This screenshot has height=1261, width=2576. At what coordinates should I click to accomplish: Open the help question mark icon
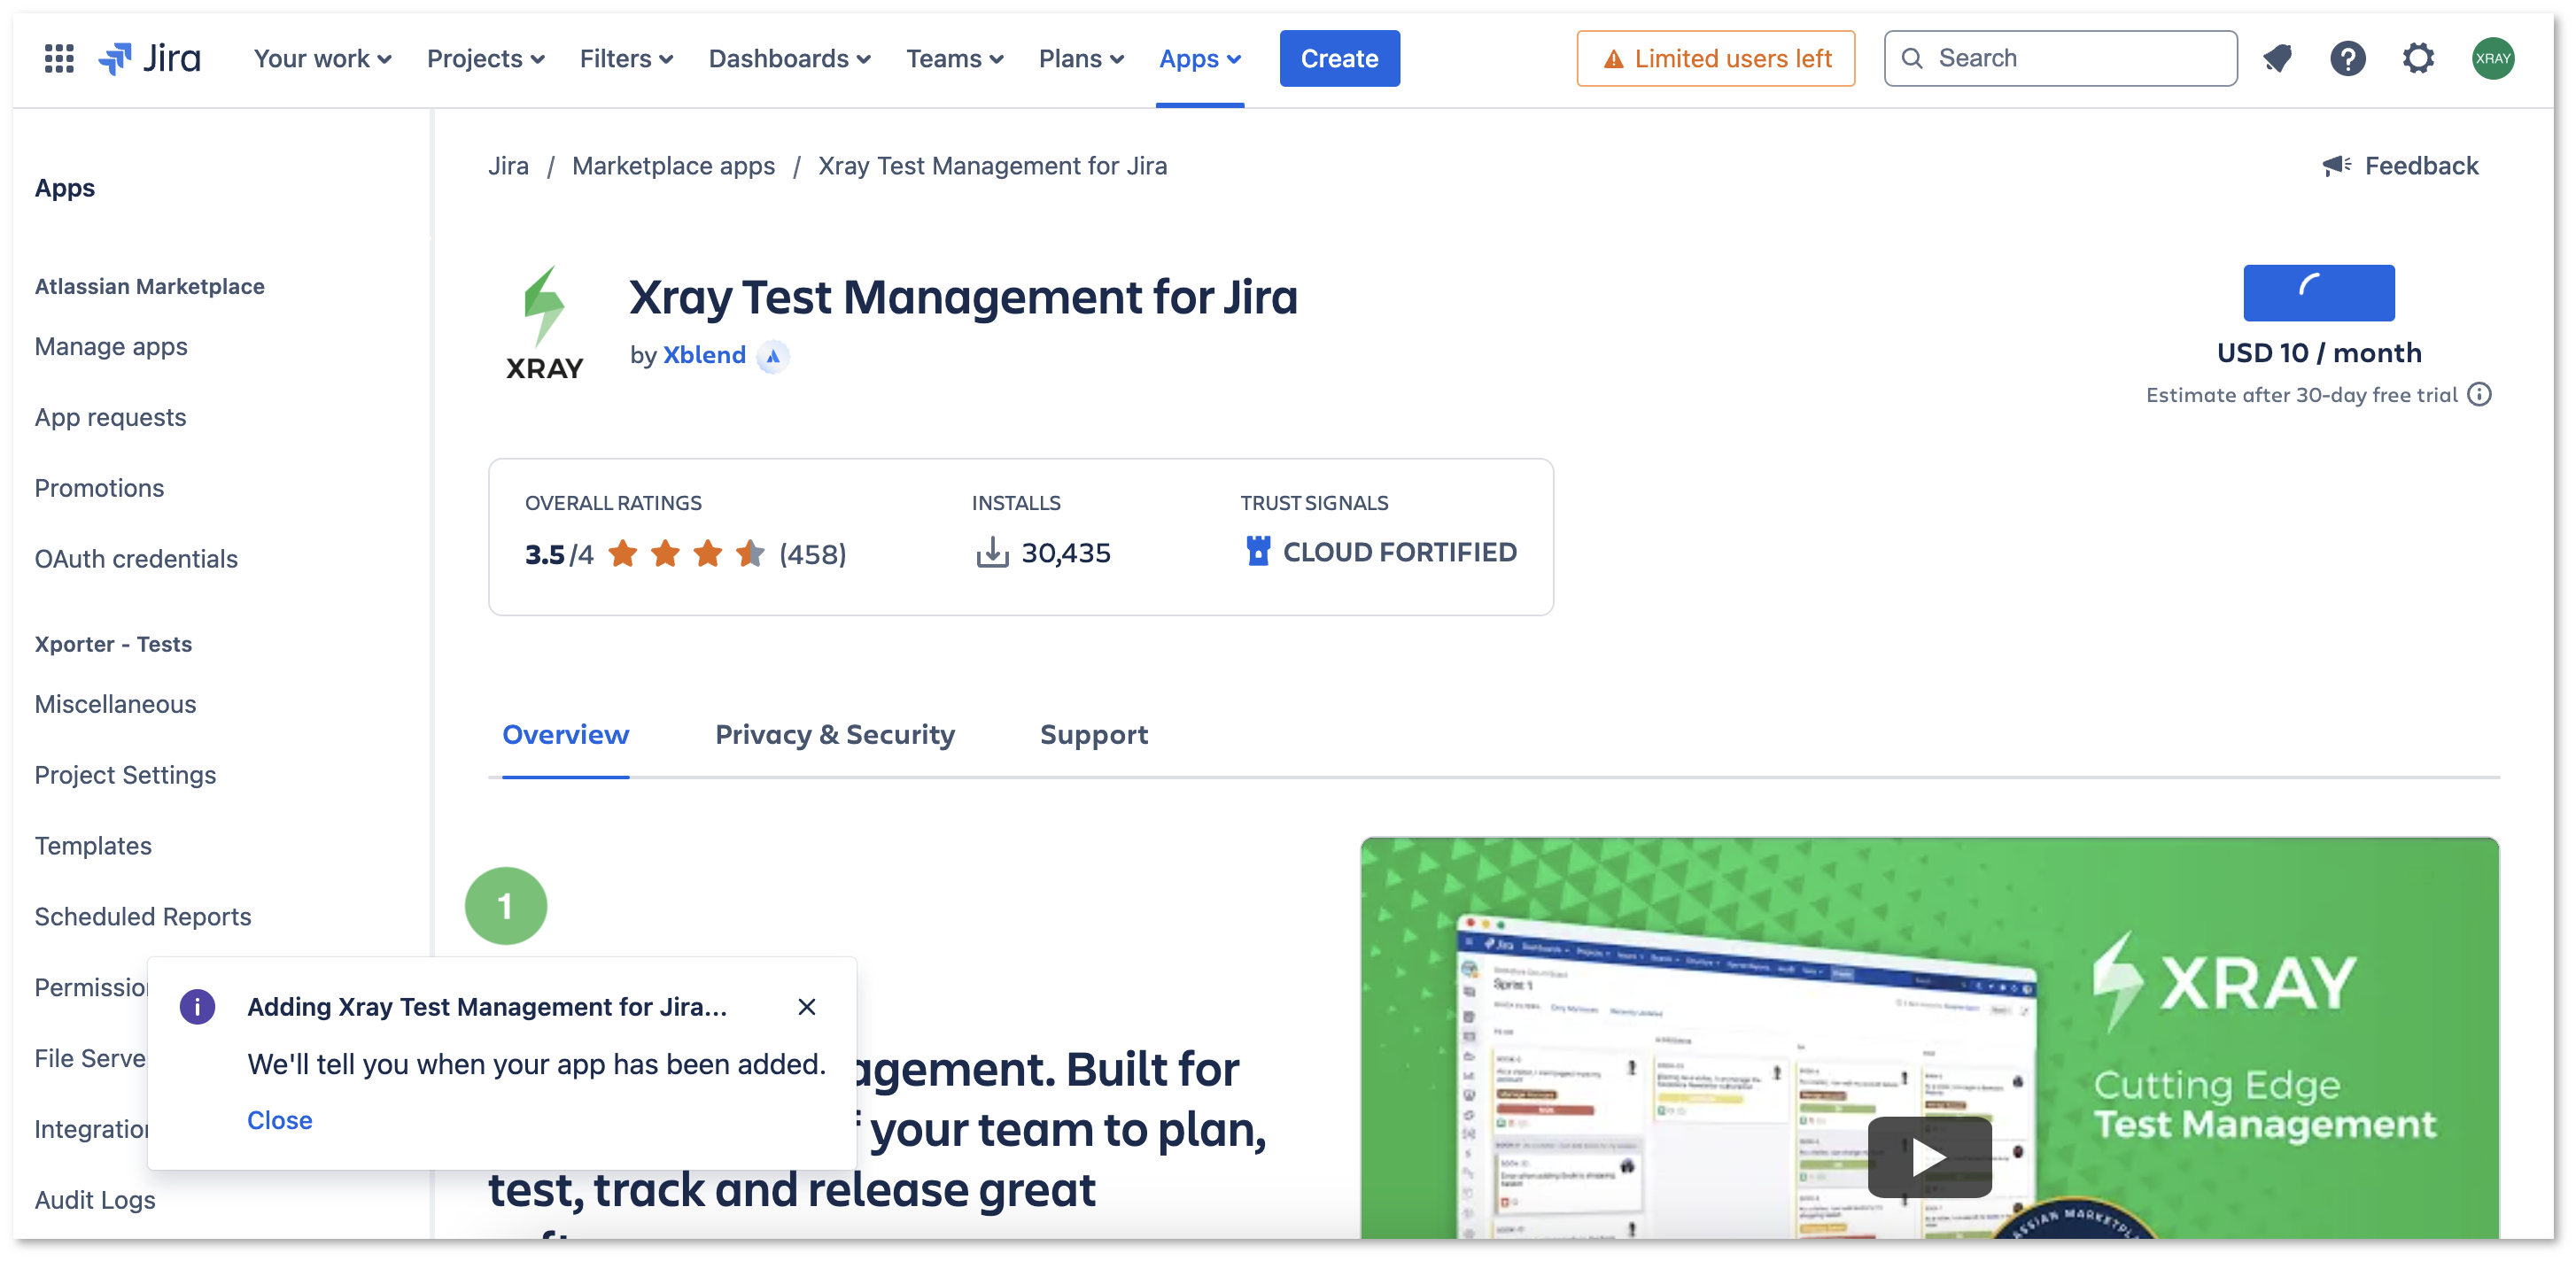pos(2348,58)
